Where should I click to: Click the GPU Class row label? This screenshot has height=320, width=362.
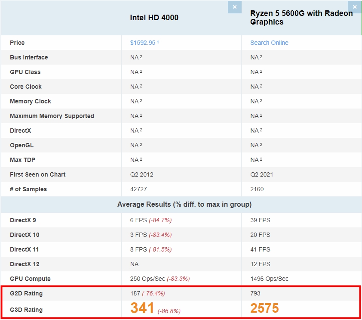point(25,72)
